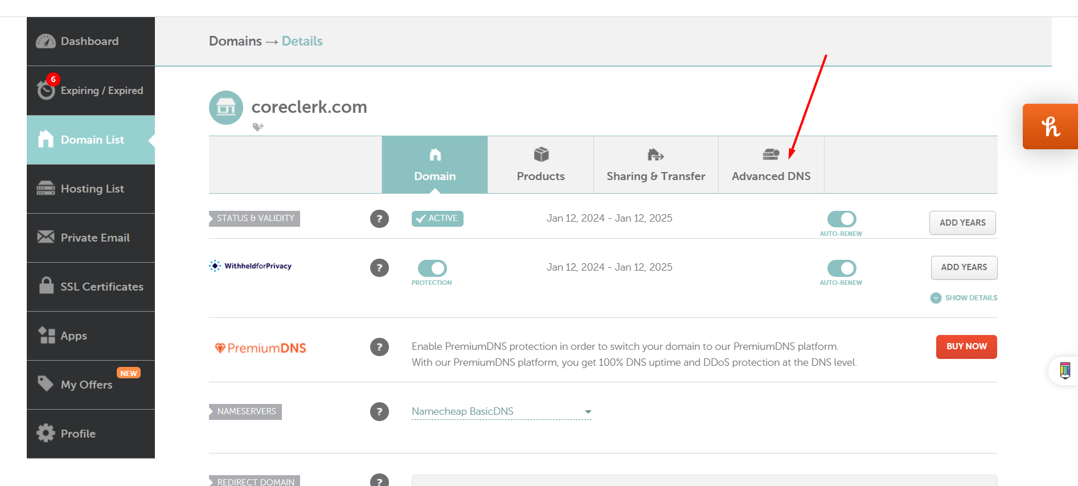Toggle WithheldforPrivacy protection switch
1078x486 pixels.
pyautogui.click(x=432, y=268)
